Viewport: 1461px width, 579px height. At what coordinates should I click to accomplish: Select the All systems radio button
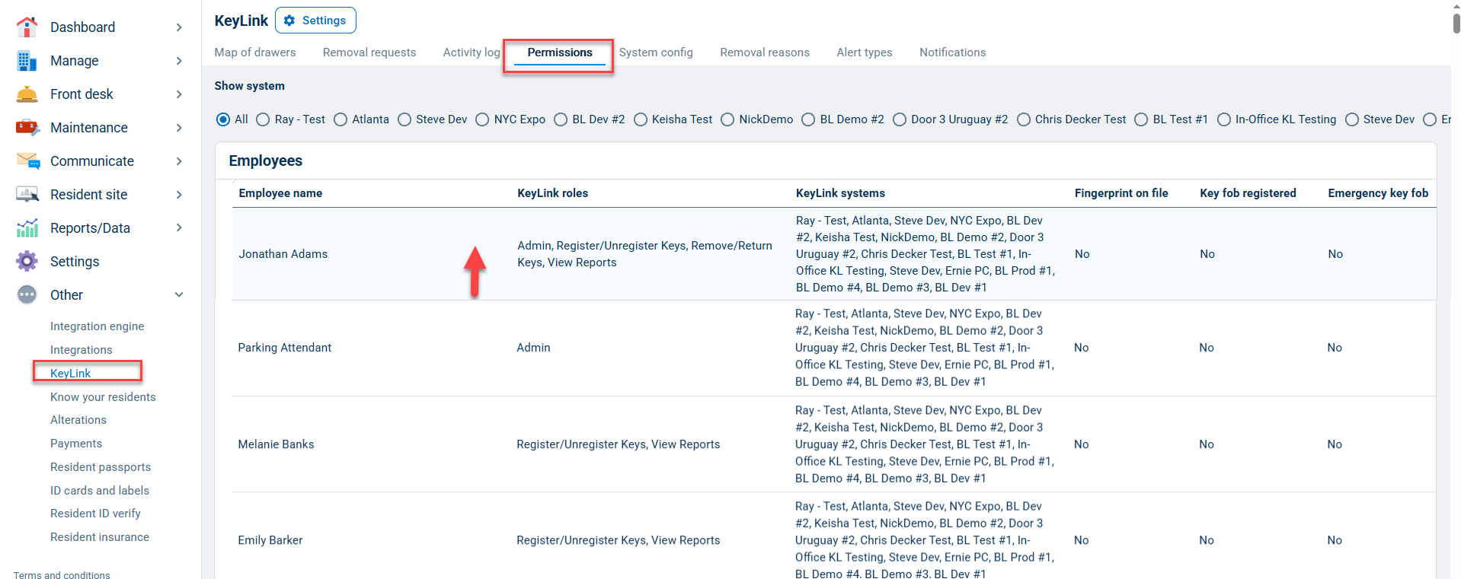(223, 119)
